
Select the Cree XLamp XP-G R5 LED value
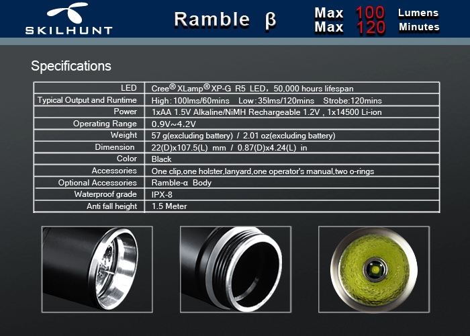pos(252,88)
